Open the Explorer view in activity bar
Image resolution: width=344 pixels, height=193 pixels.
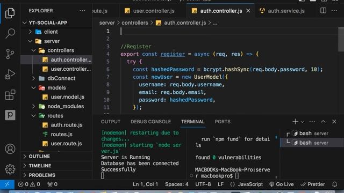[10, 13]
